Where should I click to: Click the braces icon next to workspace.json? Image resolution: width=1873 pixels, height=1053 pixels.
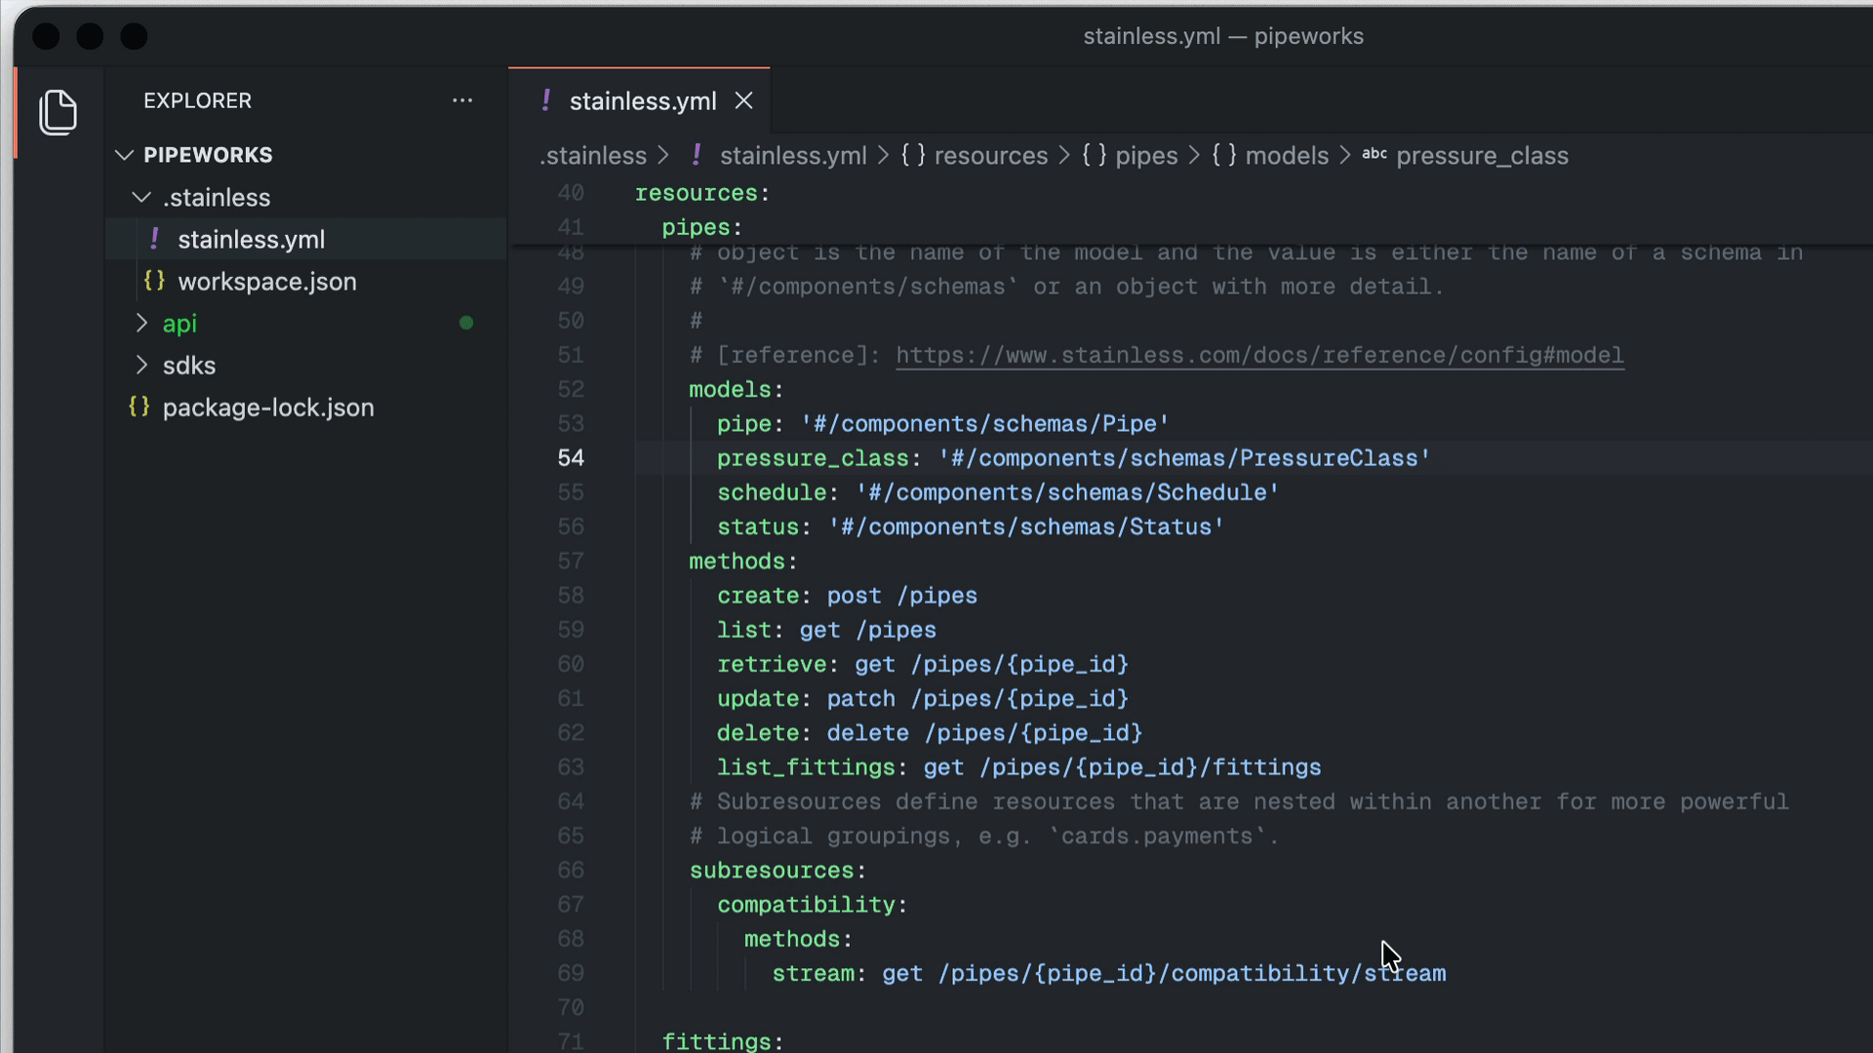pyautogui.click(x=154, y=281)
